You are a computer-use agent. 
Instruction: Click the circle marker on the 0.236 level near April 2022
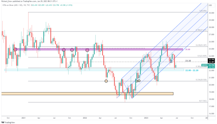click(106, 81)
